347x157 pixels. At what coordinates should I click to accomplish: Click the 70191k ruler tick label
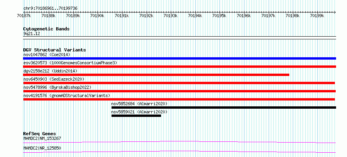[122, 16]
